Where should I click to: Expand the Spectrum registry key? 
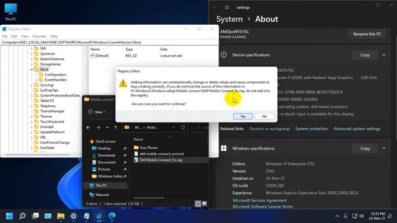tap(32, 54)
